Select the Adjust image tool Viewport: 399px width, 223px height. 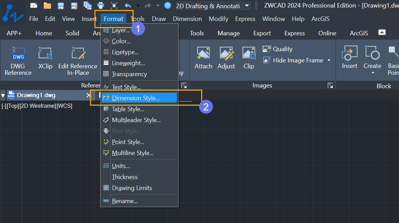point(226,58)
